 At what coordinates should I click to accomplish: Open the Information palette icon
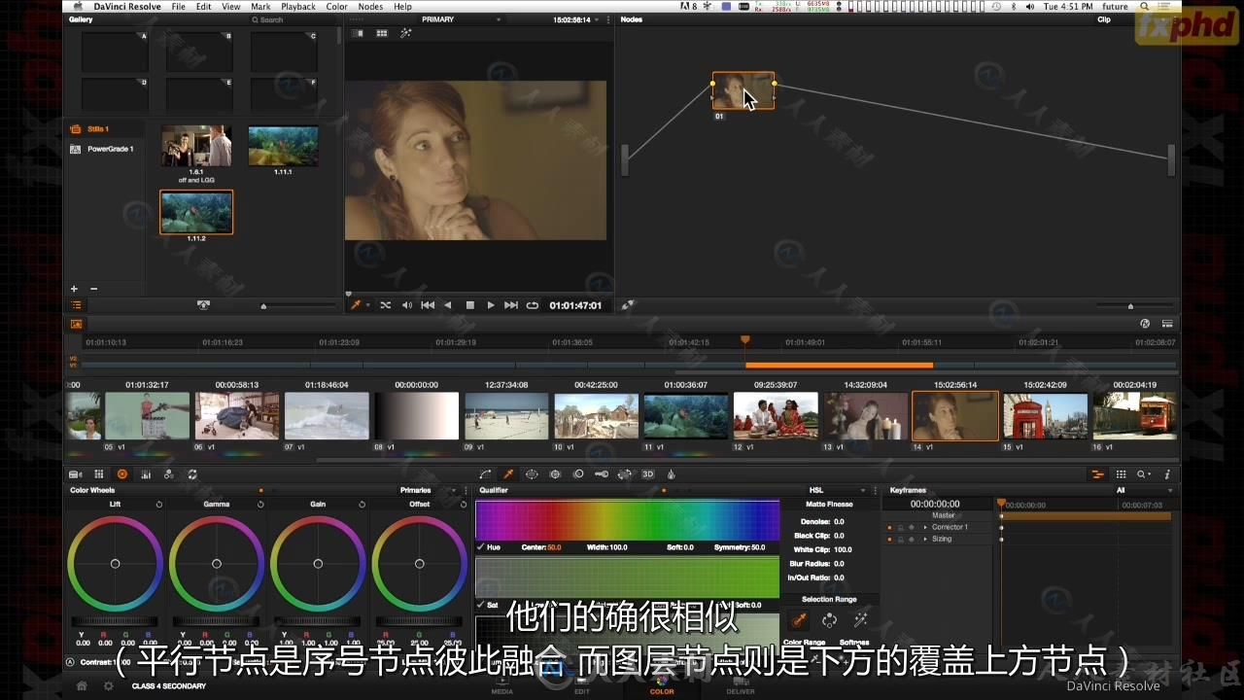tap(1167, 474)
